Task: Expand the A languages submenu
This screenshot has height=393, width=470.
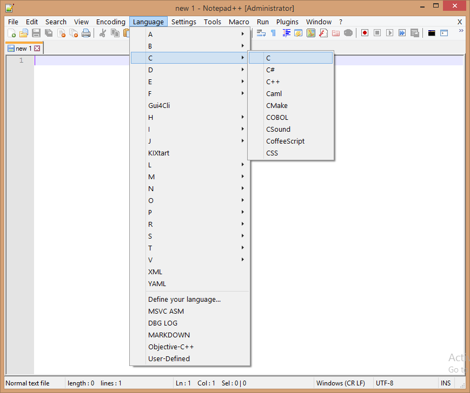Action: pos(190,34)
